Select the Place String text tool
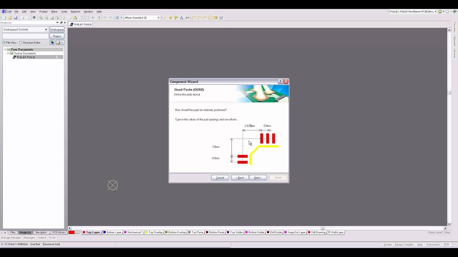Image resolution: width=458 pixels, height=257 pixels. point(181,17)
